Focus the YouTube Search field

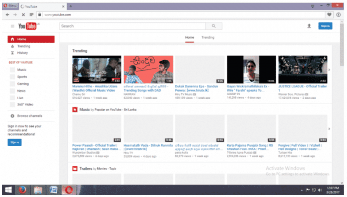coord(132,26)
